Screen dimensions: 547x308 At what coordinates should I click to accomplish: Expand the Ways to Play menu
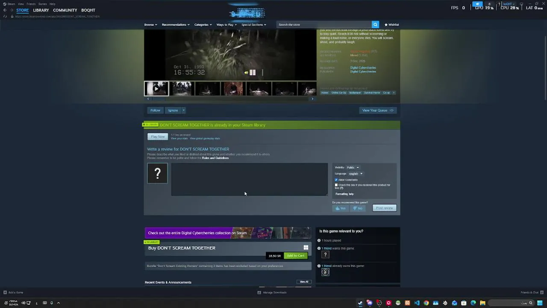click(x=226, y=24)
